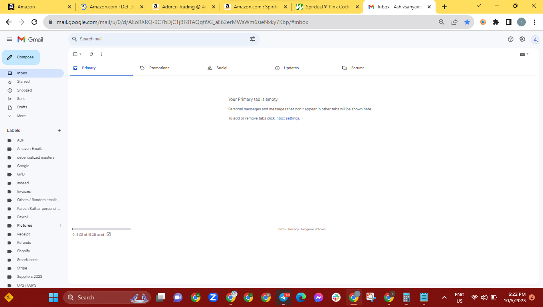Open the more options three-dot menu
Image resolution: width=543 pixels, height=307 pixels.
point(101,54)
